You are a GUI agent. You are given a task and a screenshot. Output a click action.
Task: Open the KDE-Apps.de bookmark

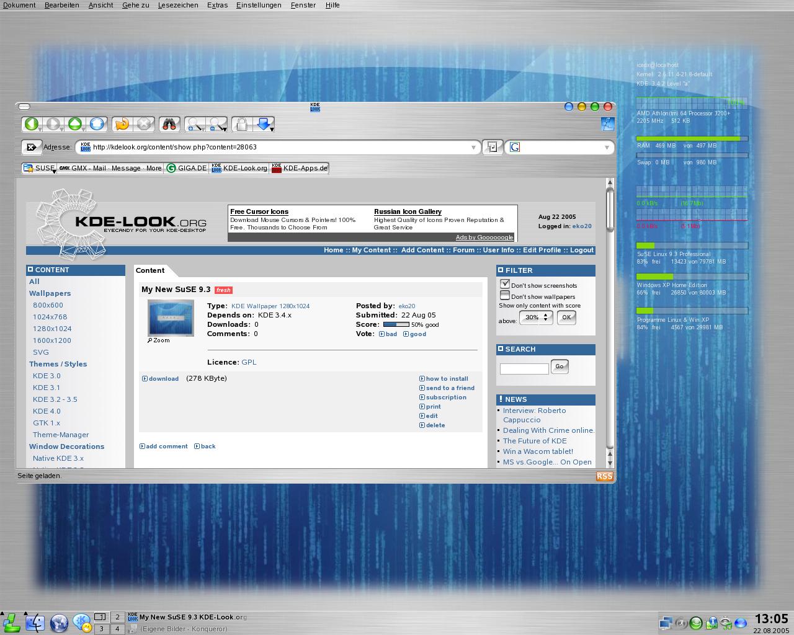[299, 168]
